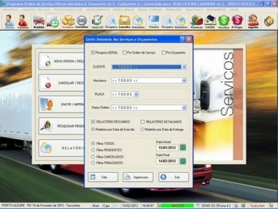Click NOVA ORDEM / ORÇAMENTO button in Serviços panel

point(62,61)
